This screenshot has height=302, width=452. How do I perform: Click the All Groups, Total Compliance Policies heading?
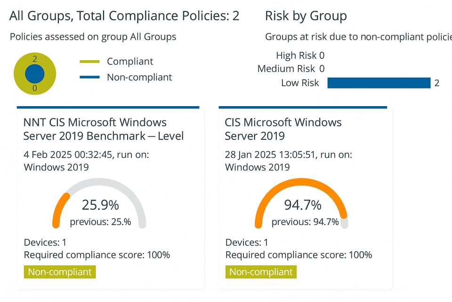(124, 16)
